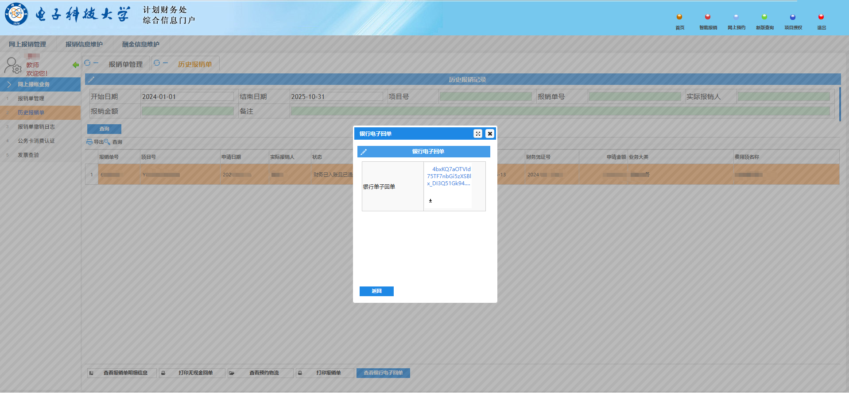Click the 首页 orange orb icon

679,17
